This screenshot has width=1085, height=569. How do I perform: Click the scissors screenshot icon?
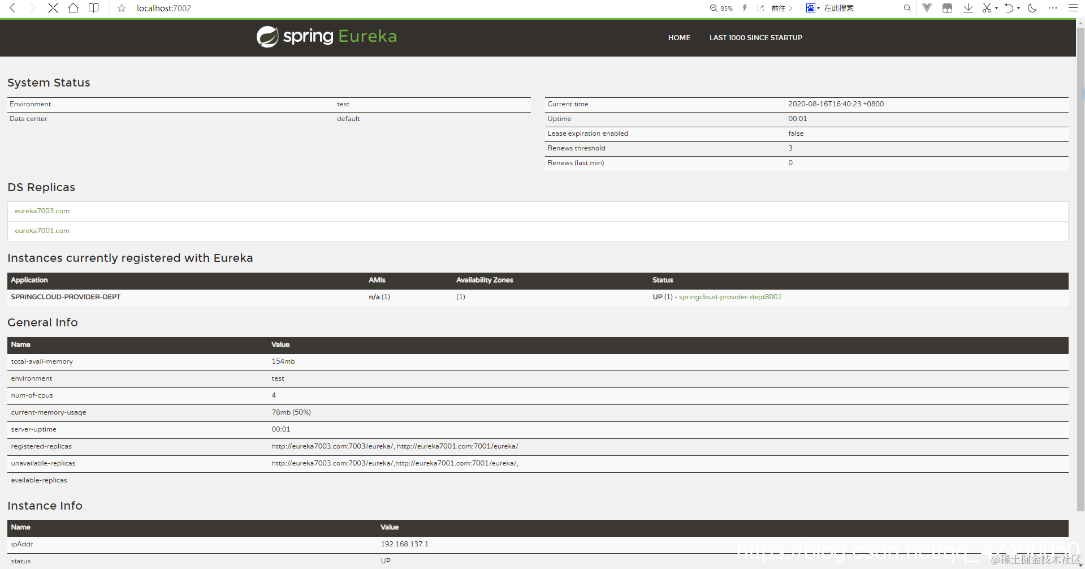987,8
